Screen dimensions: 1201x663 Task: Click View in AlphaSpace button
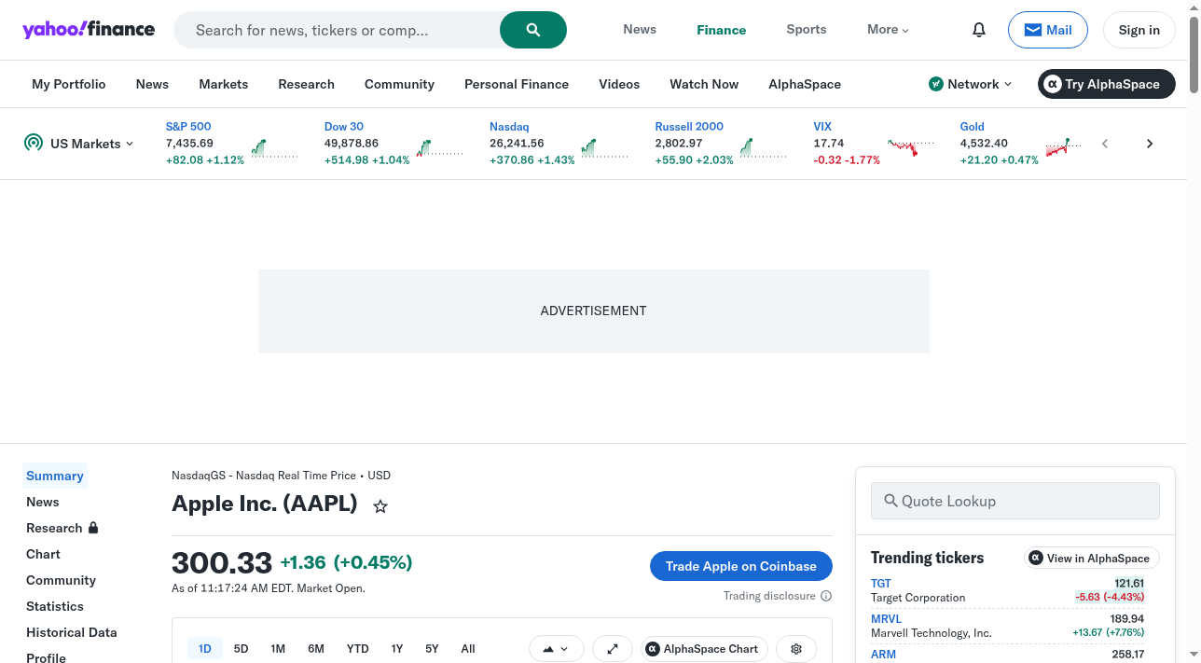(1092, 558)
